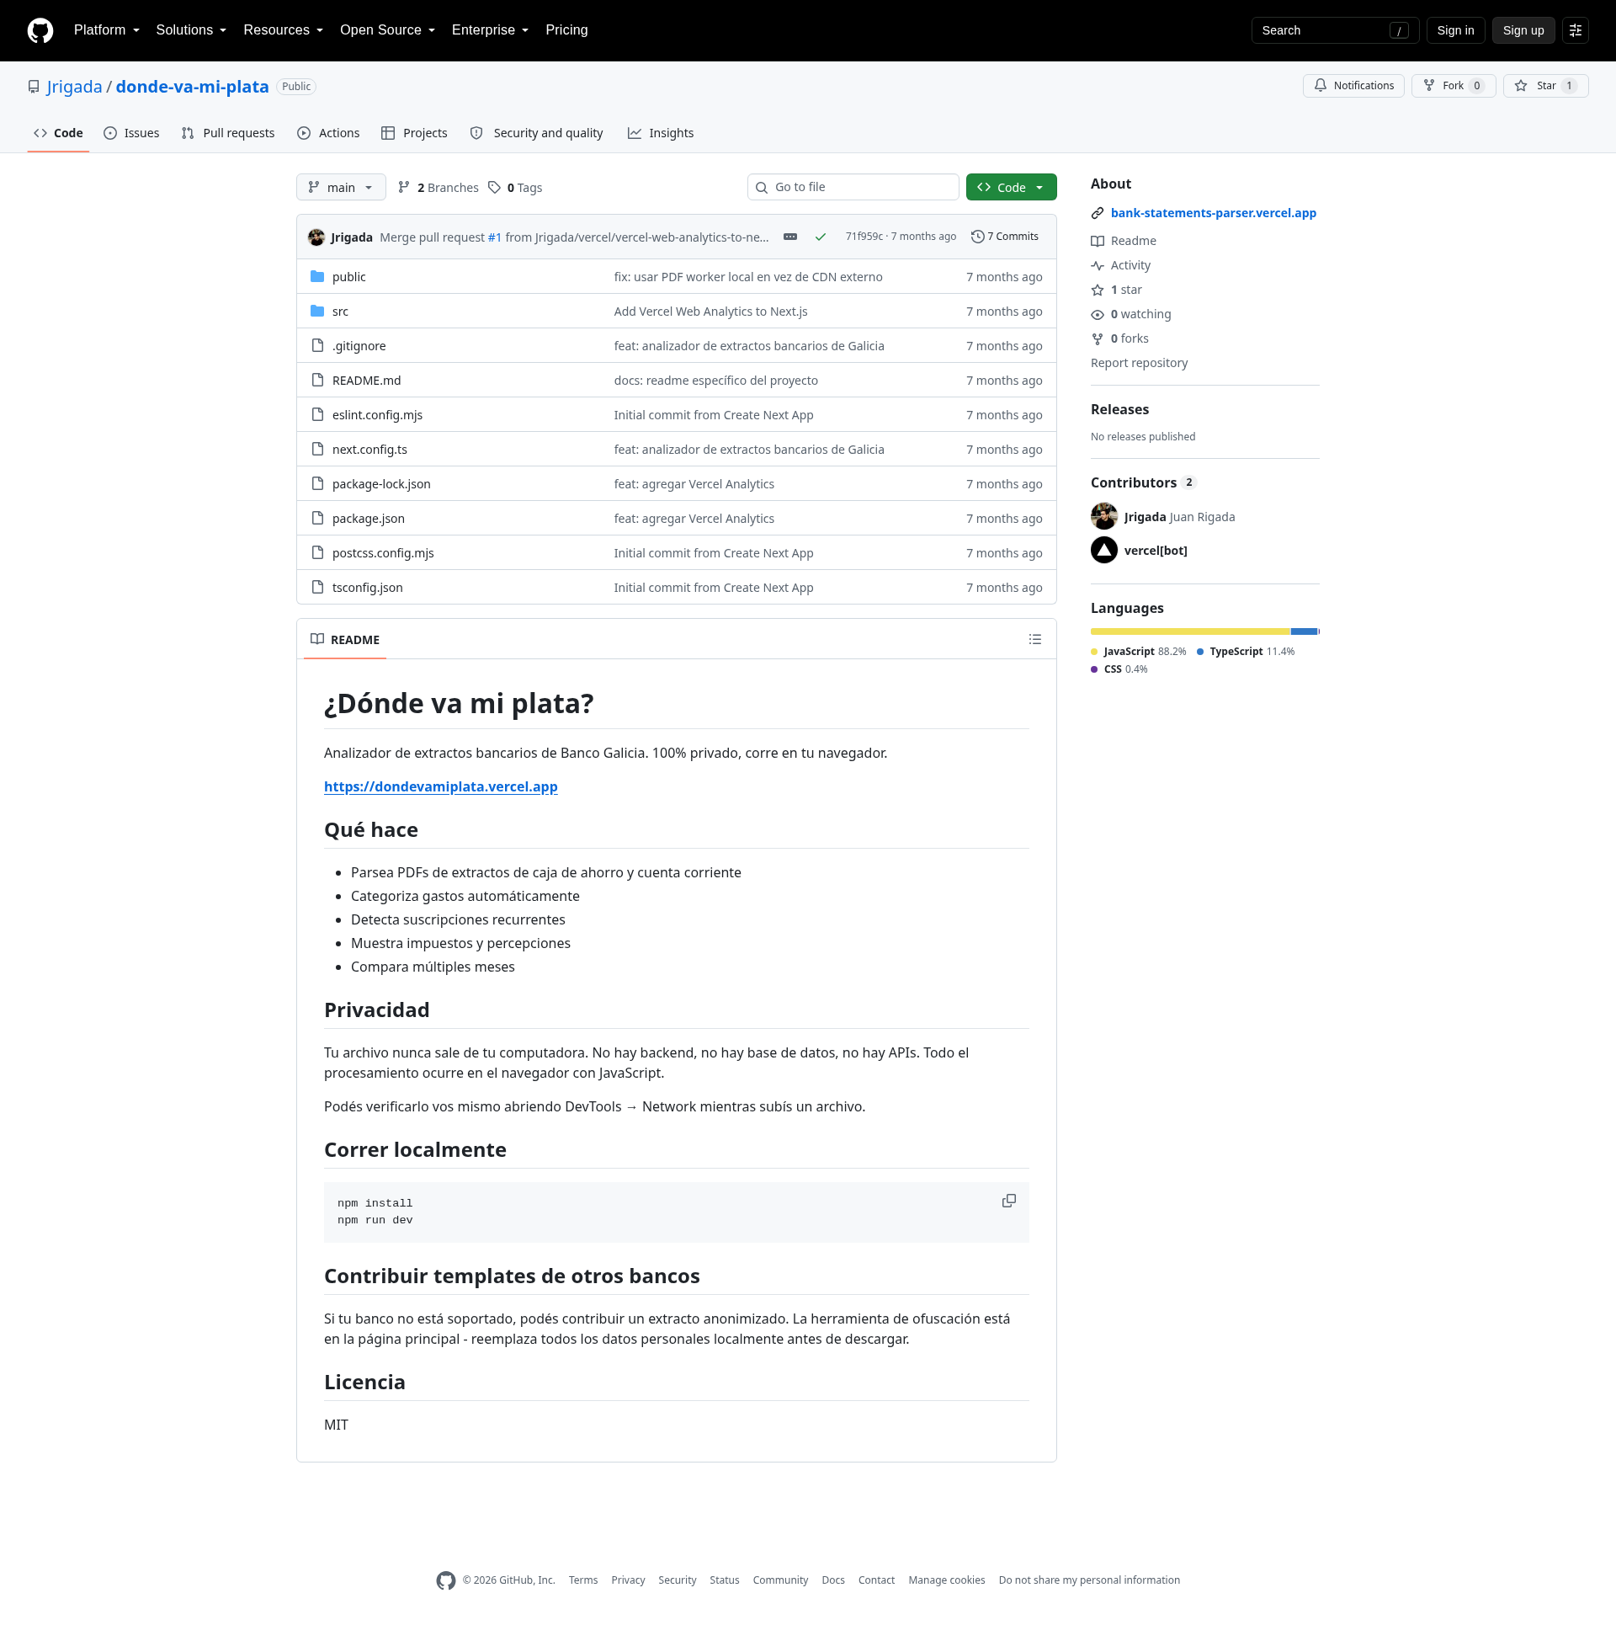The image size is (1616, 1625).
Task: Copy the npm install code block
Action: (x=1009, y=1201)
